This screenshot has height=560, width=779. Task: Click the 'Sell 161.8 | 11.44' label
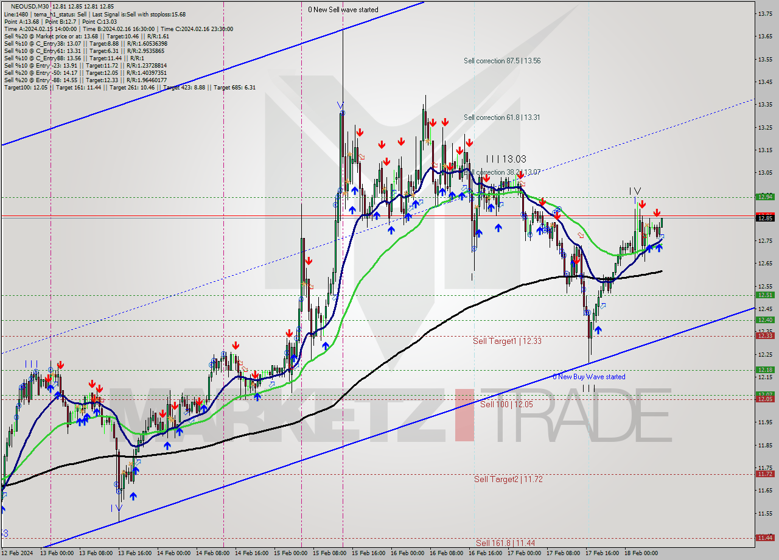505,543
